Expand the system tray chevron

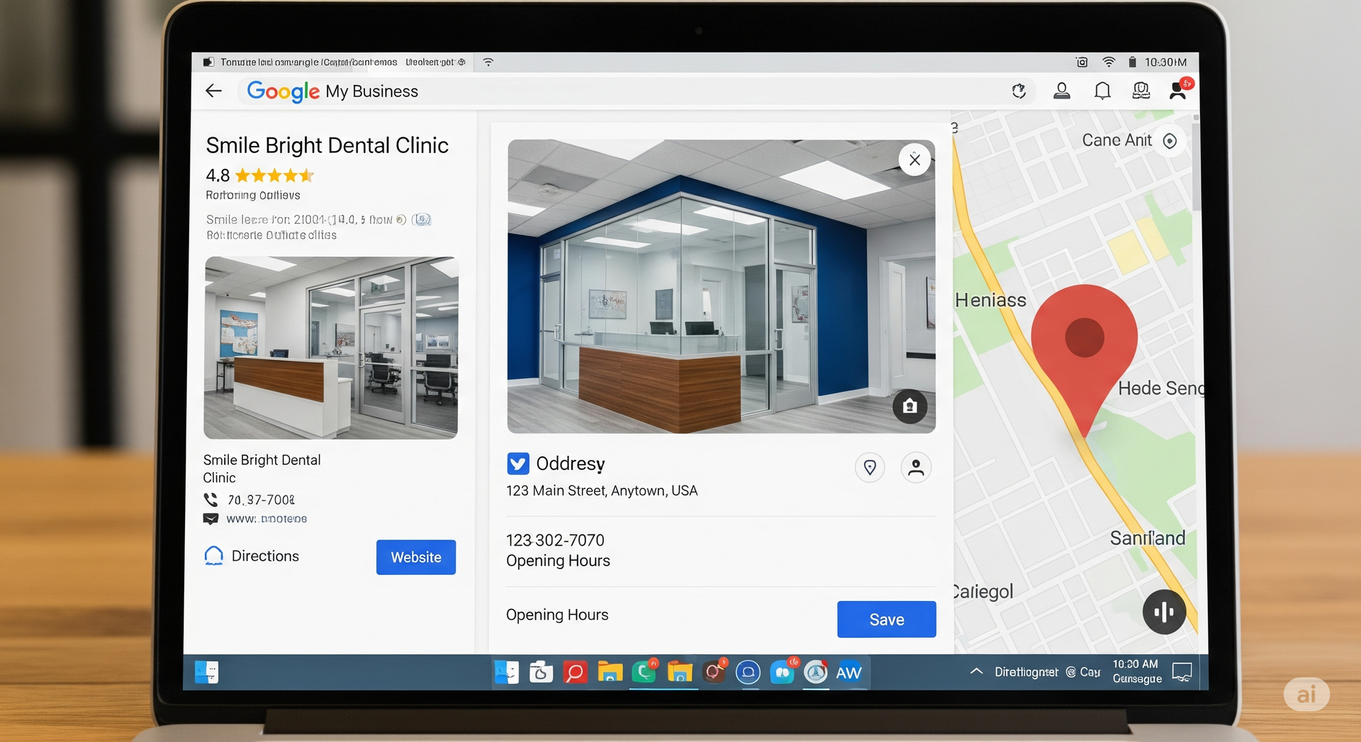976,671
